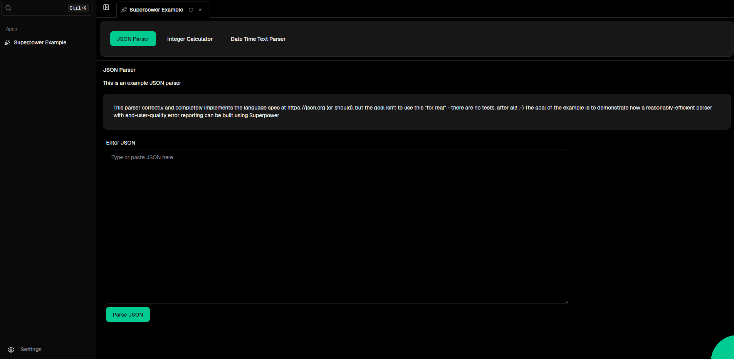This screenshot has height=359, width=734.
Task: Reload the Superpower Example tab
Action: click(191, 10)
